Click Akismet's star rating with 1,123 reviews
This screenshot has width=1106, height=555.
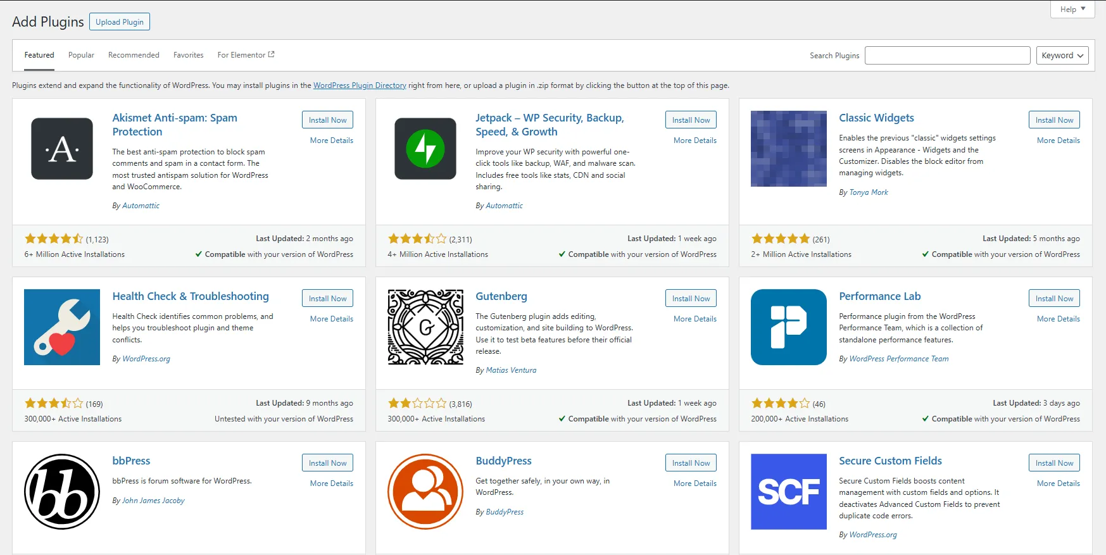[x=54, y=239]
